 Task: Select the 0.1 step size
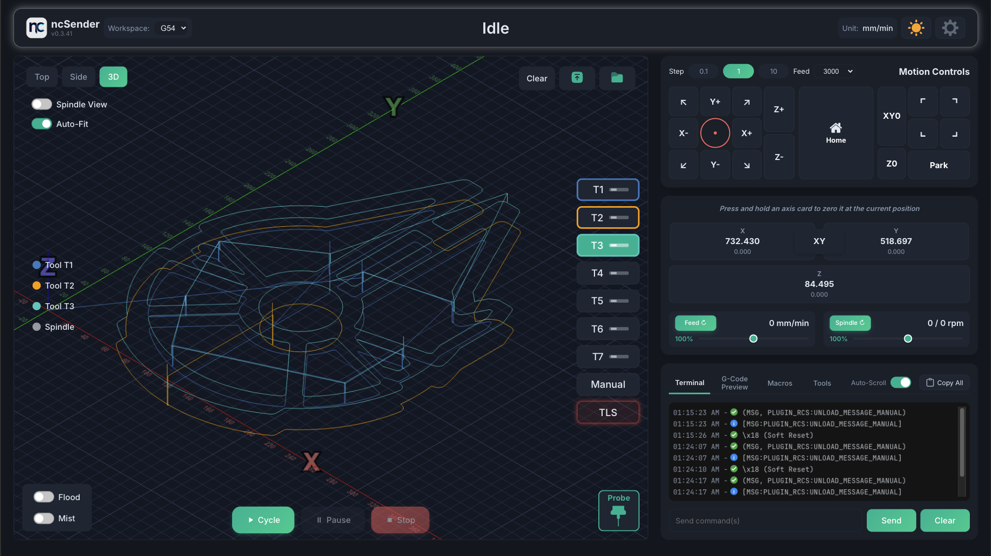[704, 71]
